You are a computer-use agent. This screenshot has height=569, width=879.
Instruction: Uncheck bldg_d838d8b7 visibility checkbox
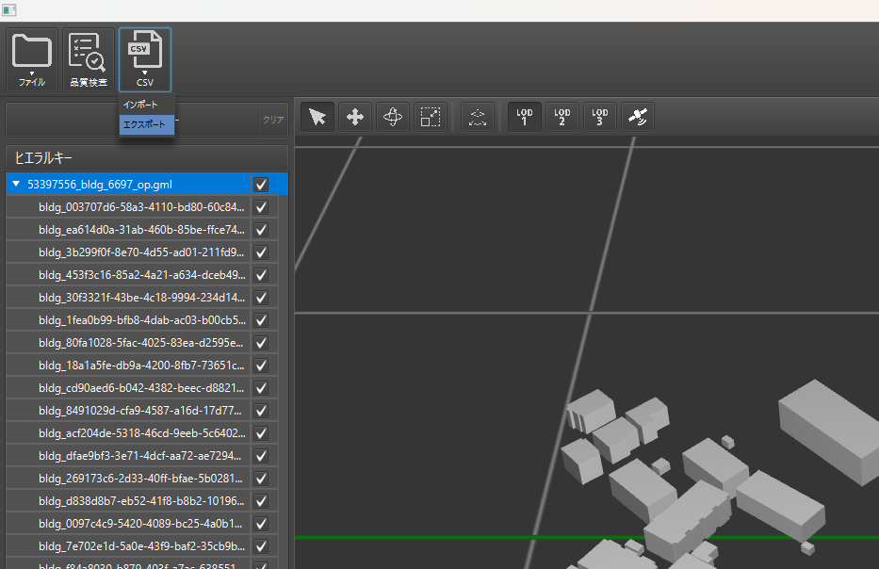[x=261, y=501]
